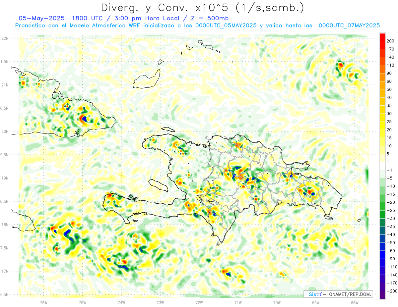This screenshot has width=398, height=307.
Task: Click the valid-until time '0000UTC_07MAY2025'
Action: (x=349, y=25)
